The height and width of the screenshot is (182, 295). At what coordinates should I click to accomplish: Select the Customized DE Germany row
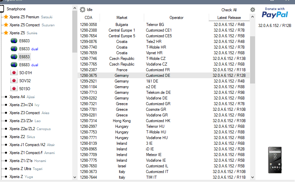(163, 76)
